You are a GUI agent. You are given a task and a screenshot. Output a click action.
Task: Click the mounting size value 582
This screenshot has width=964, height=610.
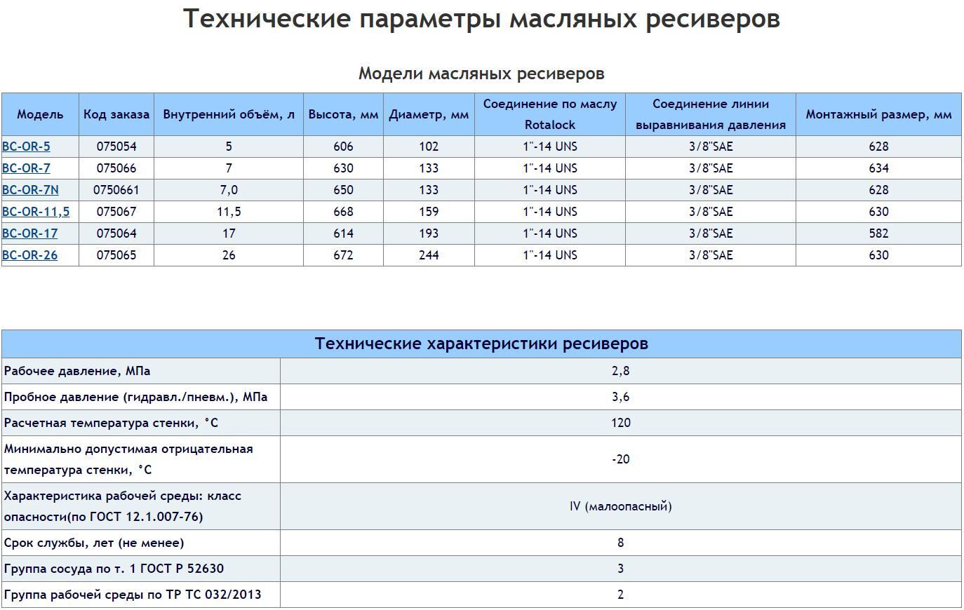click(878, 233)
